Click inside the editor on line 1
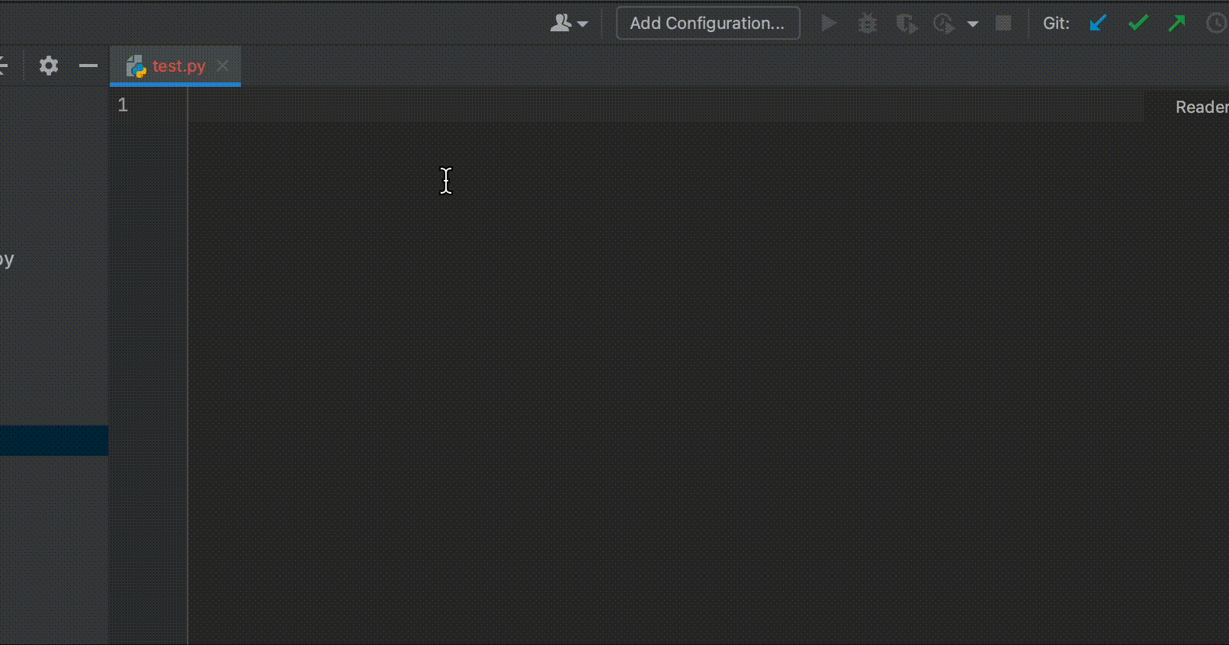The height and width of the screenshot is (645, 1229). point(666,104)
